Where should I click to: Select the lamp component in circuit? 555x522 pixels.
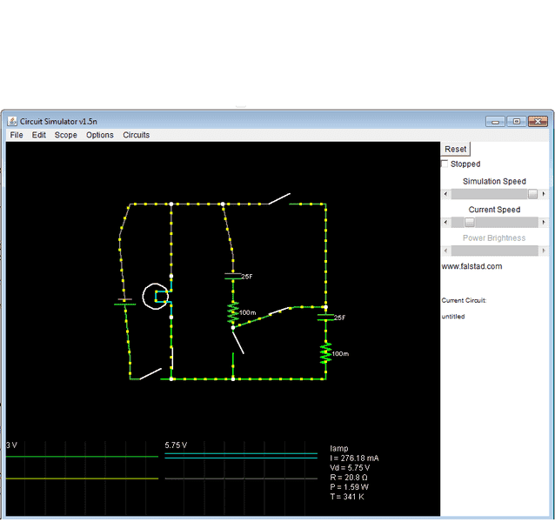(156, 297)
